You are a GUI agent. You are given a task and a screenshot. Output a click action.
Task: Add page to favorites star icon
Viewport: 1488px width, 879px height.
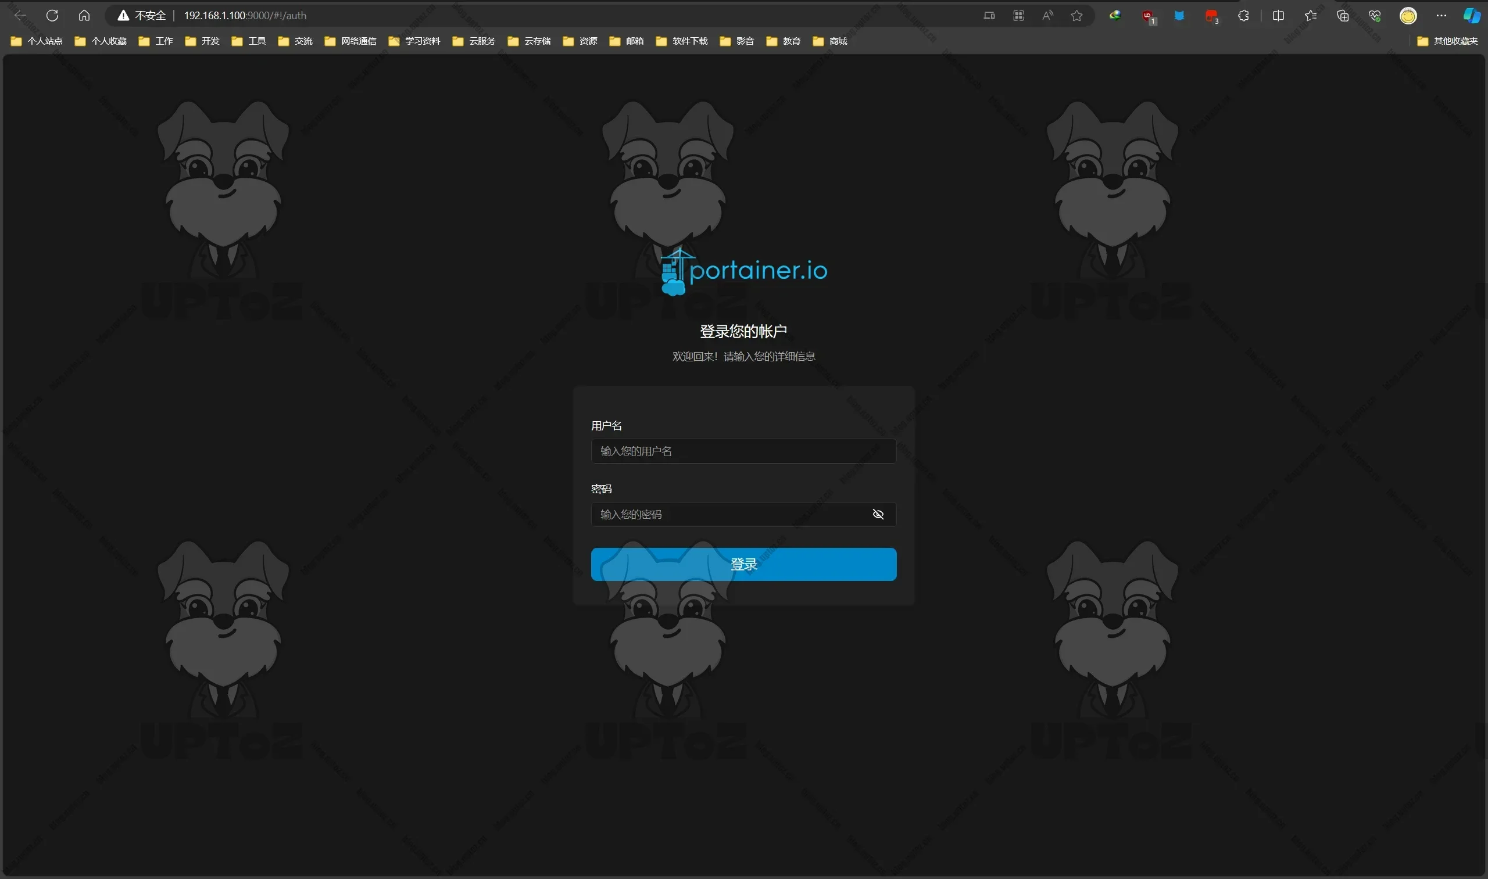[x=1076, y=16]
